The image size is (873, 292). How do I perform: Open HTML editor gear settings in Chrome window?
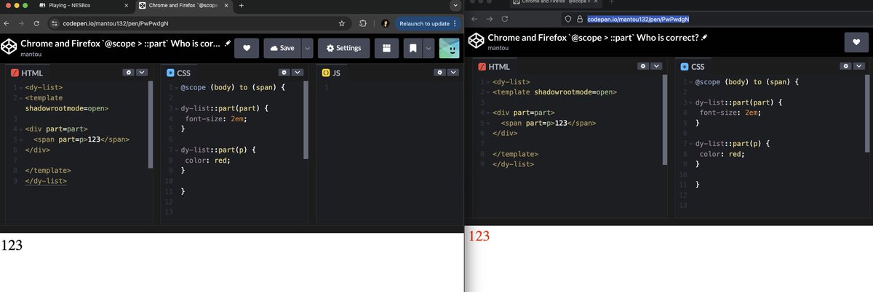(129, 73)
